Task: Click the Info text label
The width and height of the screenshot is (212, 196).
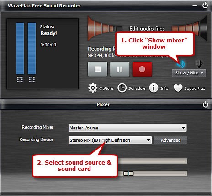Action: [x=164, y=88]
